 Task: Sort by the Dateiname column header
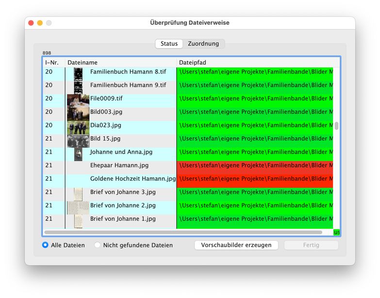[120, 63]
